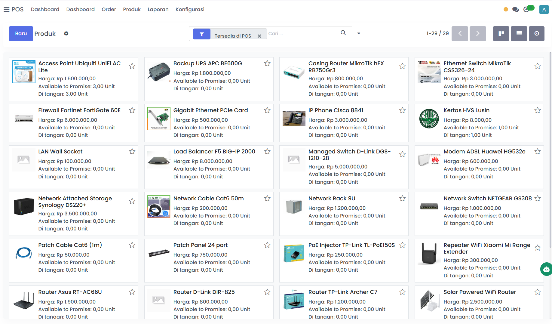Star Casing Router MikroTik hEX RB750Gr3
Screen dimensions: 552x324
tap(403, 66)
